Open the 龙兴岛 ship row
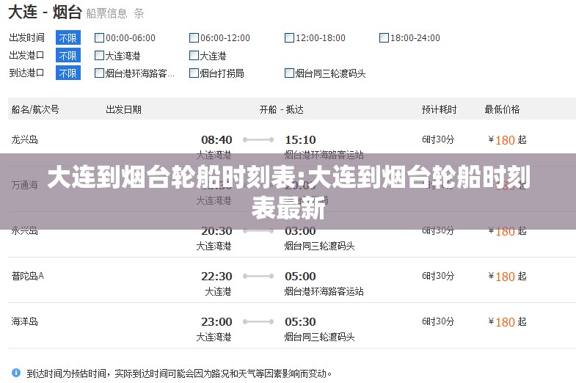Image resolution: width=576 pixels, height=383 pixels. click(292, 143)
